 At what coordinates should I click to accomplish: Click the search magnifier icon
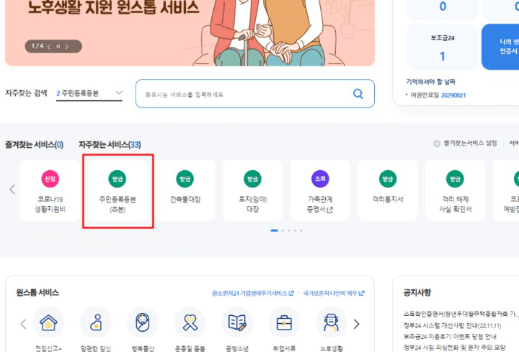pos(358,94)
